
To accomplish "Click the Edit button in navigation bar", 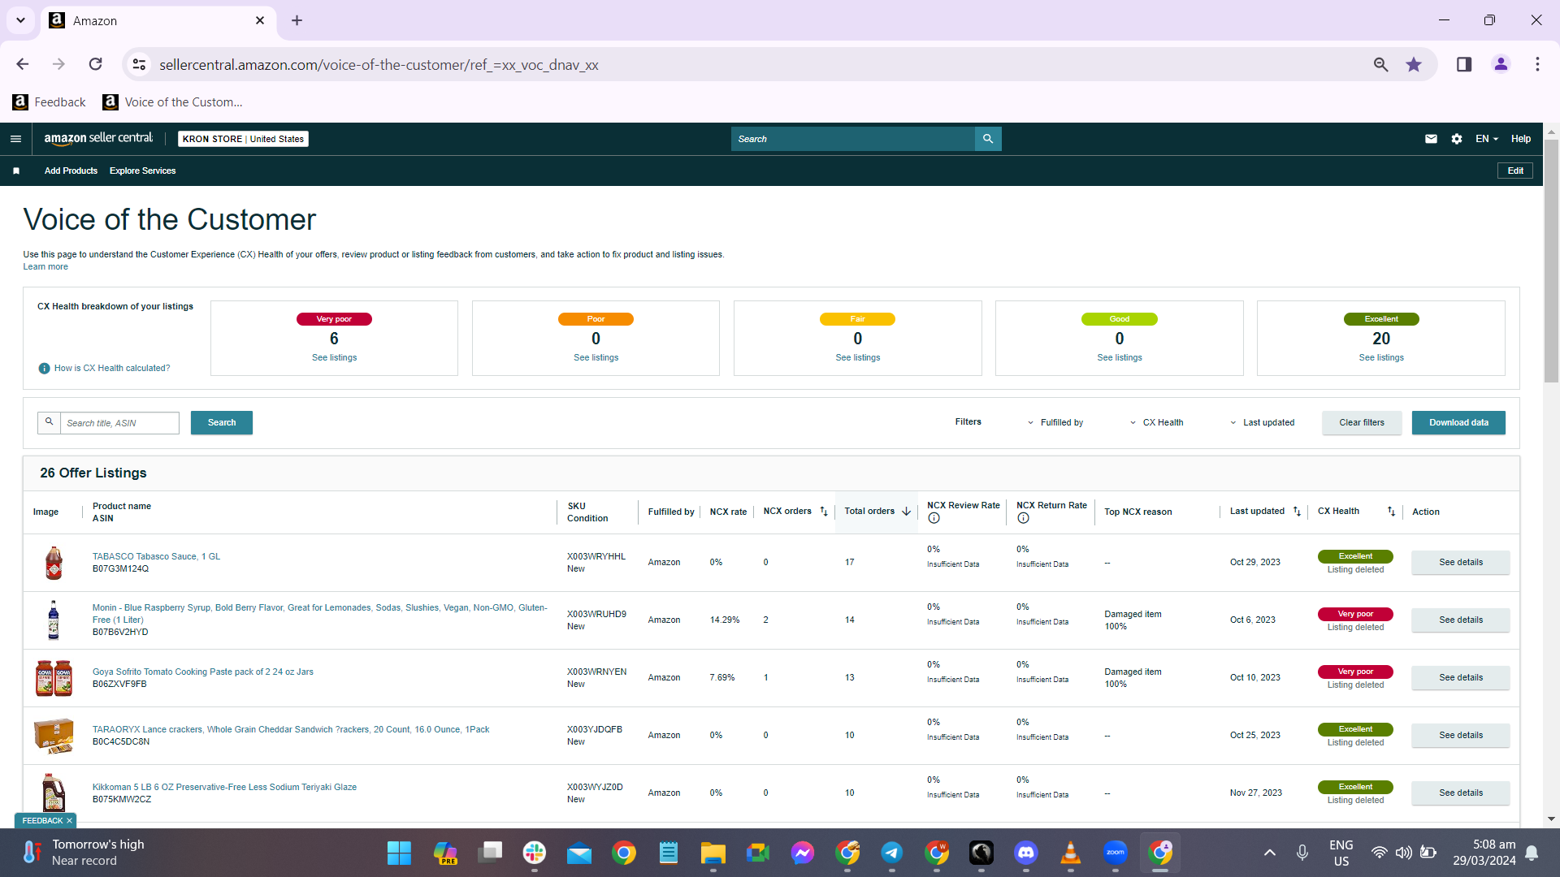I will (1515, 171).
